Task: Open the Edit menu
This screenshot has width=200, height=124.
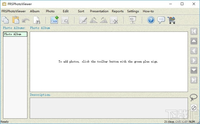Action: [x=66, y=11]
